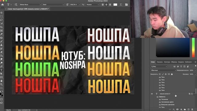The height and width of the screenshot is (111, 197).
Task: Collapse effects list of нoшпа копия 3
Action: point(194,94)
